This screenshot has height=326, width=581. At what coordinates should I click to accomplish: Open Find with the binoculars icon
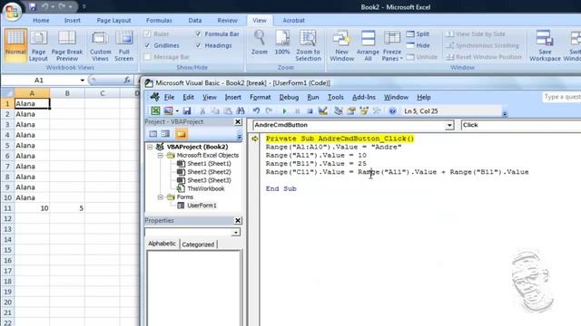(x=240, y=110)
